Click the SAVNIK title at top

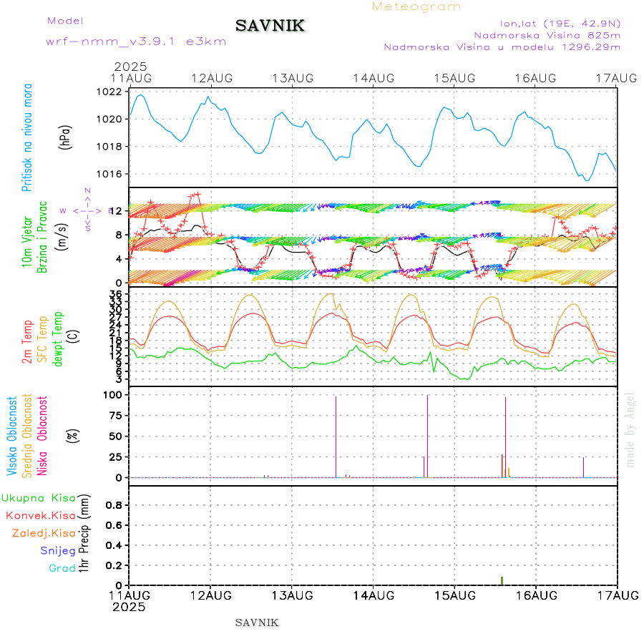click(x=270, y=26)
